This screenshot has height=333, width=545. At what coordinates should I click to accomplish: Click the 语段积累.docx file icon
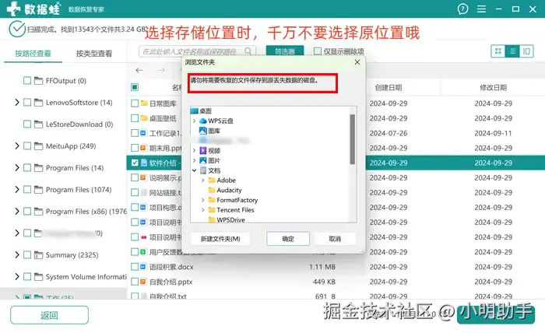(x=142, y=267)
